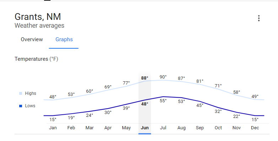
Task: Select Apr on the month axis
Action: click(x=108, y=128)
